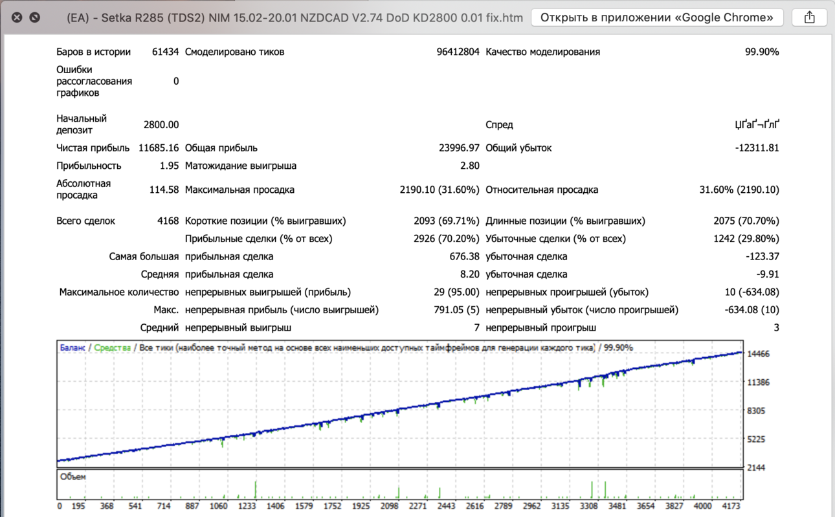The width and height of the screenshot is (835, 517).
Task: Click the full-screen icon beside the close button
Action: pyautogui.click(x=35, y=17)
